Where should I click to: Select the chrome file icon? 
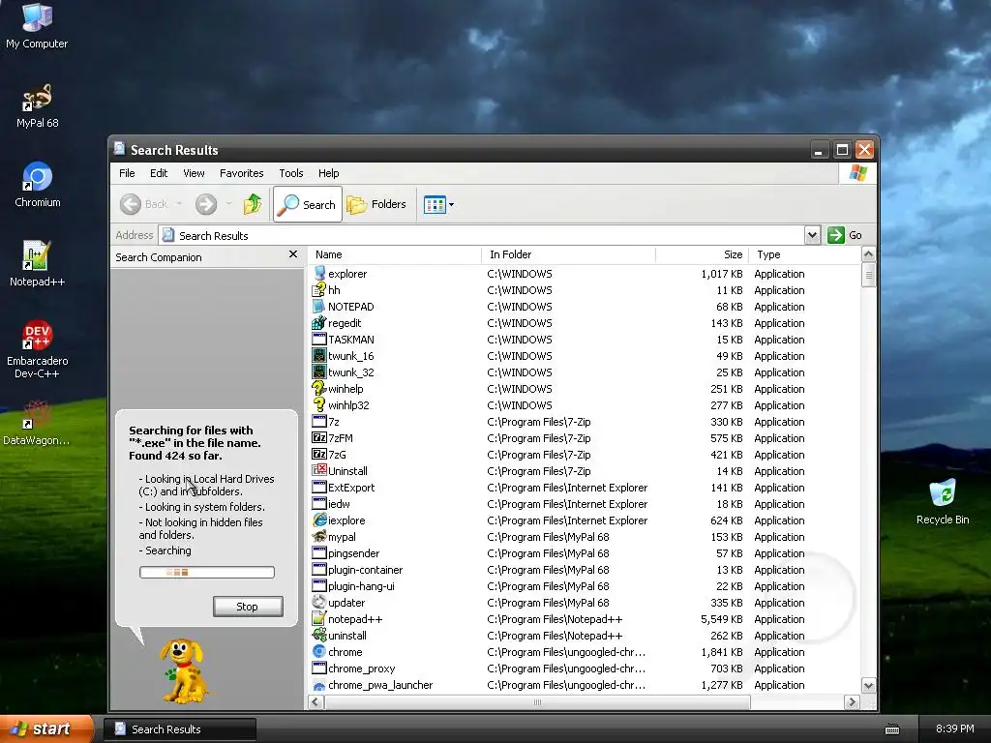319,651
